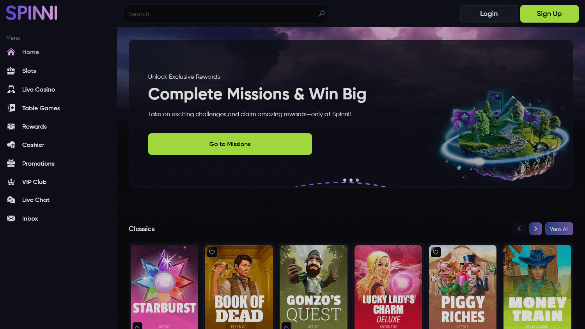Toggle favorite heart on Piggy Riches
Viewport: 585px width, 329px height.
(x=436, y=252)
